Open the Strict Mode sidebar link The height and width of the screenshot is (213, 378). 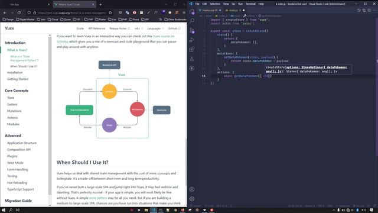pyautogui.click(x=15, y=163)
